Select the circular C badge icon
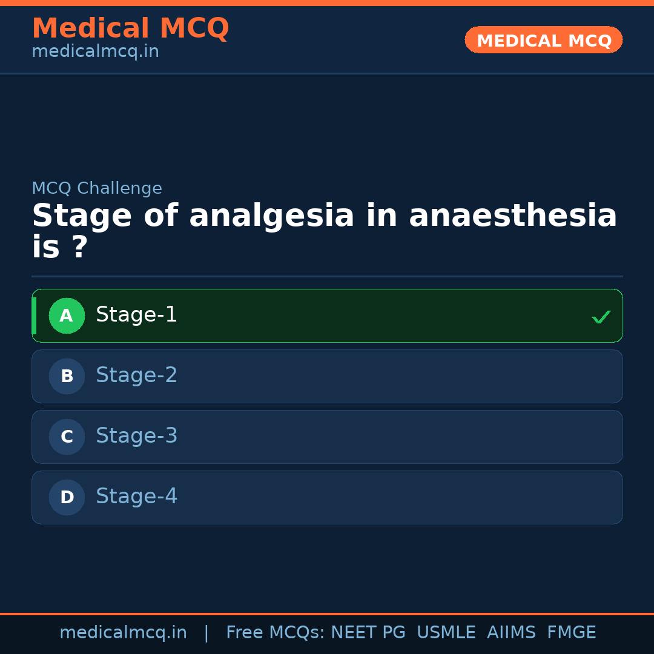The width and height of the screenshot is (654, 654). 67,437
